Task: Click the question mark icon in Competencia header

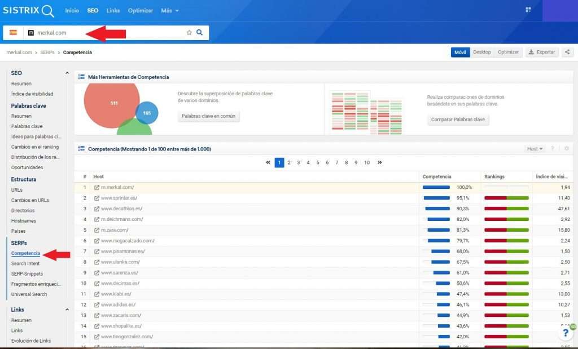Action: coord(552,149)
